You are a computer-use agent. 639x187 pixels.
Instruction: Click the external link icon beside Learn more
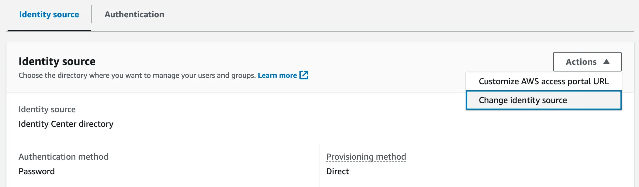click(x=304, y=75)
